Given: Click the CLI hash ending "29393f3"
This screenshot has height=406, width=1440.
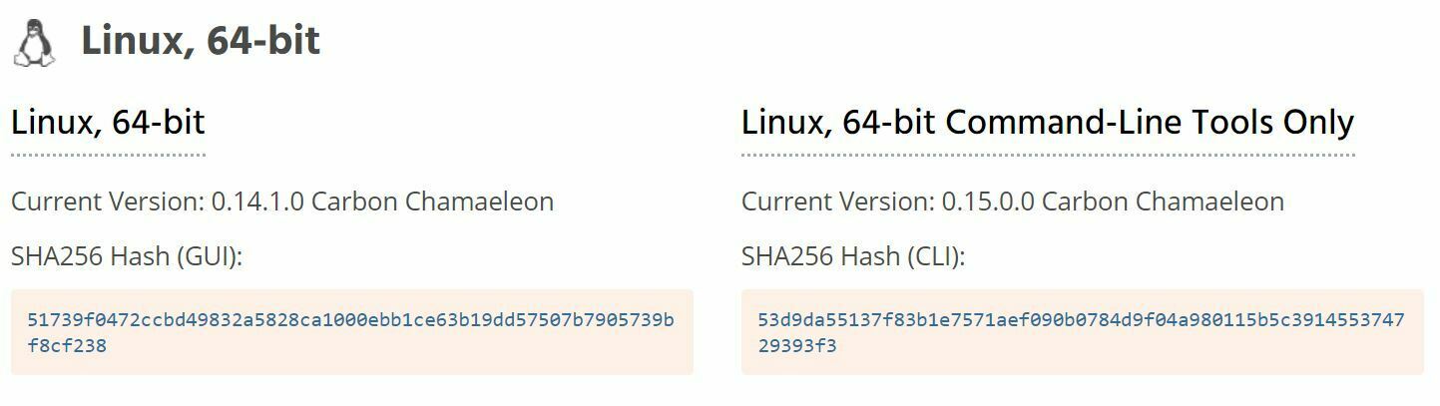Looking at the screenshot, I should [797, 346].
